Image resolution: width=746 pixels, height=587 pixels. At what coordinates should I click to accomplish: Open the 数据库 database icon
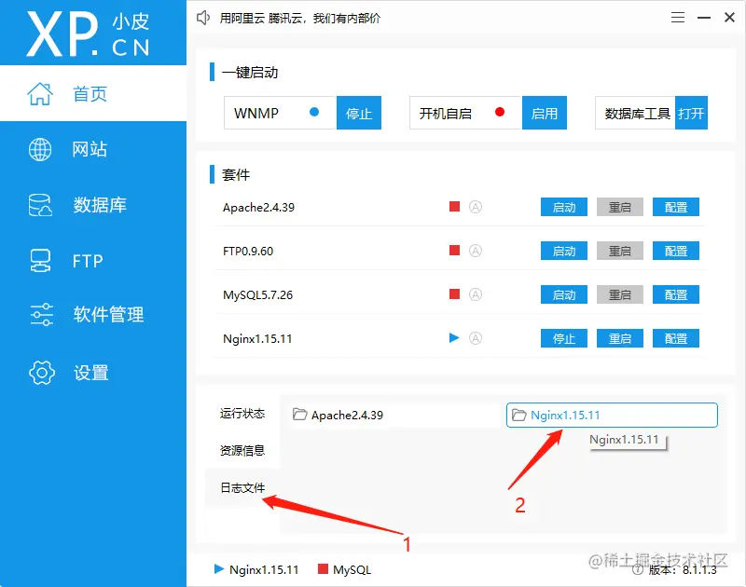pyautogui.click(x=40, y=205)
